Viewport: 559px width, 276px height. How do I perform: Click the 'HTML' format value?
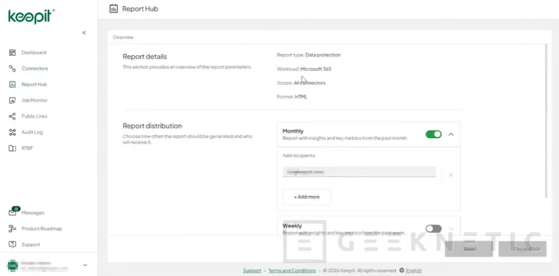point(301,97)
